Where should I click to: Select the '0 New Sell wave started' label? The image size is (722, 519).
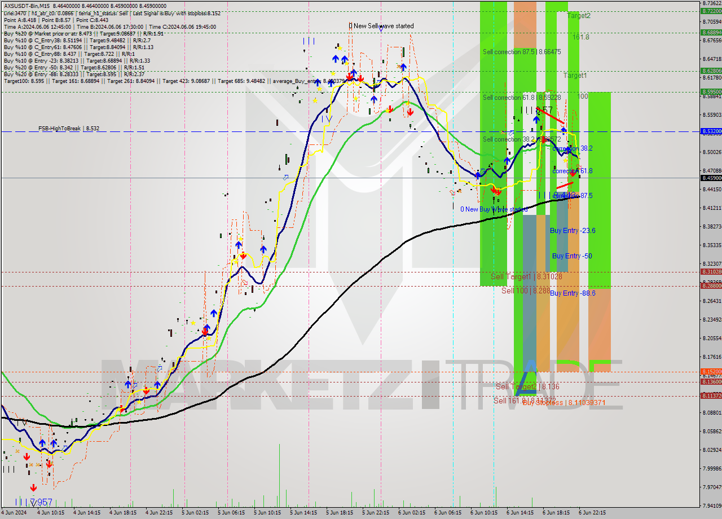[x=381, y=26]
